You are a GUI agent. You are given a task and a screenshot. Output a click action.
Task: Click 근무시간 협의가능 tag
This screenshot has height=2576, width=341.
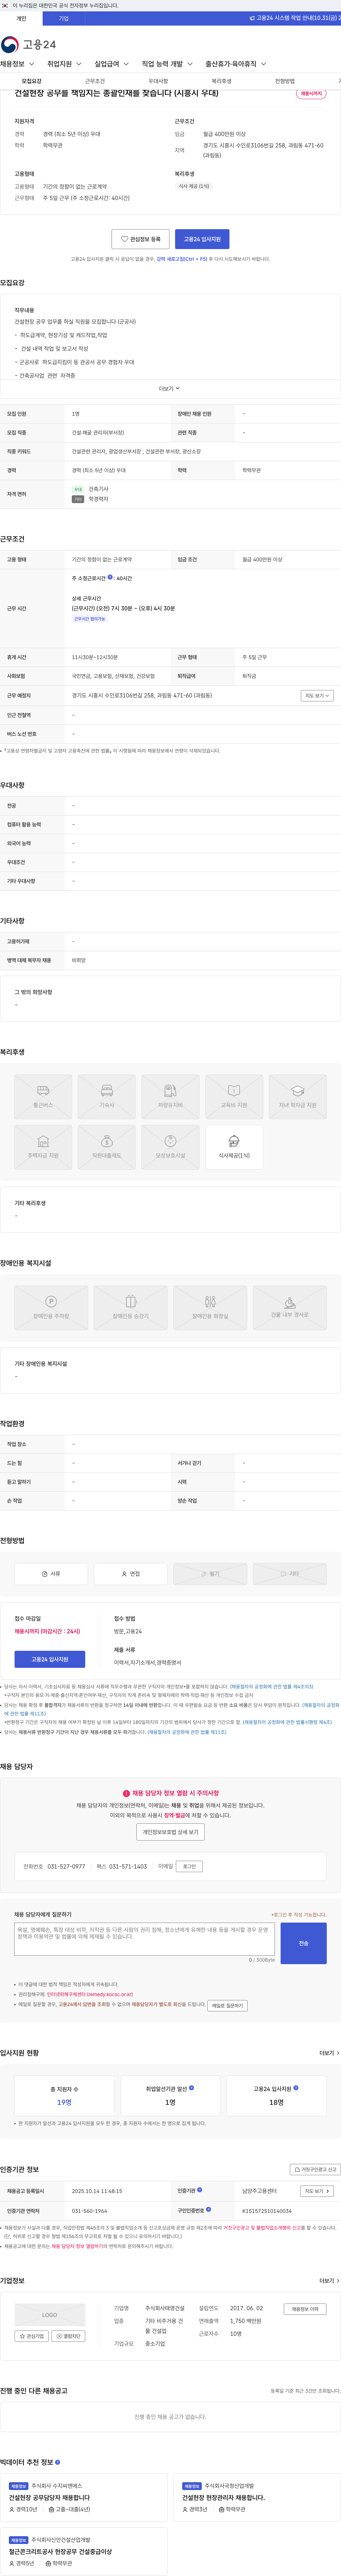click(x=89, y=619)
